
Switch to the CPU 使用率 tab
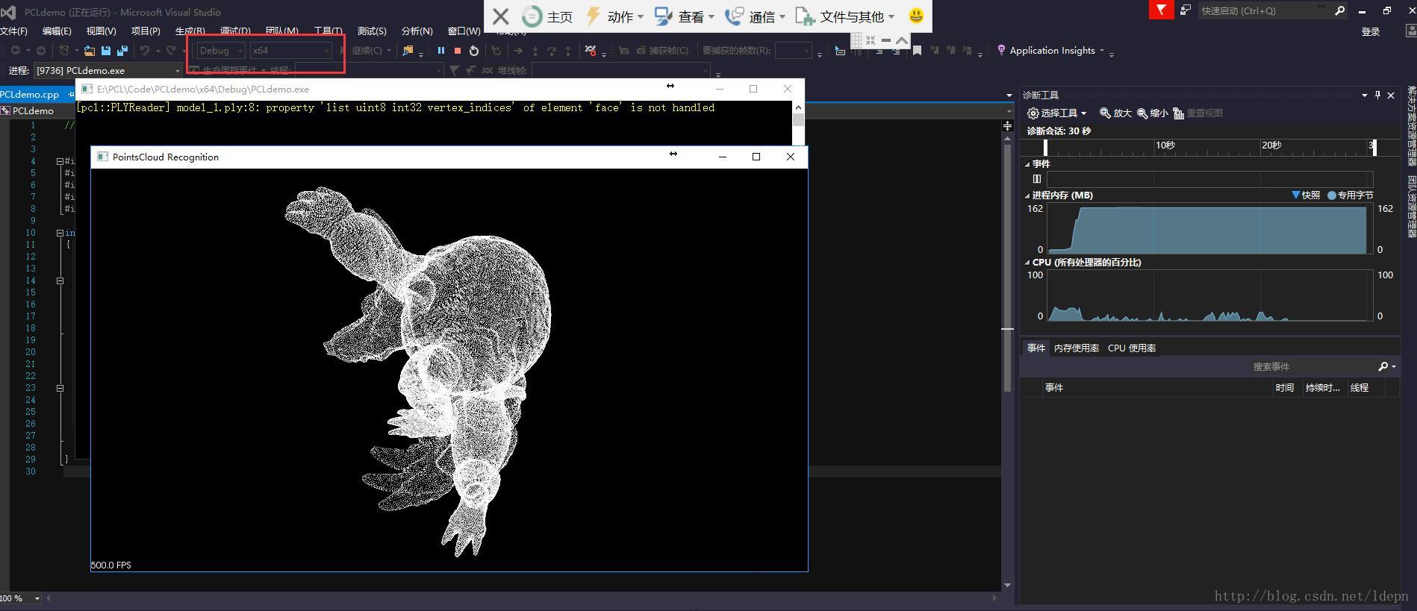1132,348
